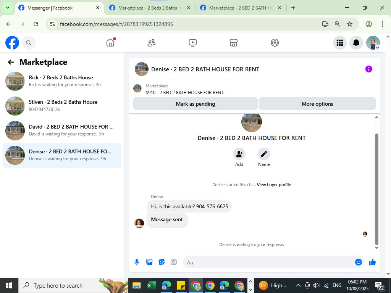Open the clock showing 06:02 PM
This screenshot has height=293, width=391.
click(357, 285)
